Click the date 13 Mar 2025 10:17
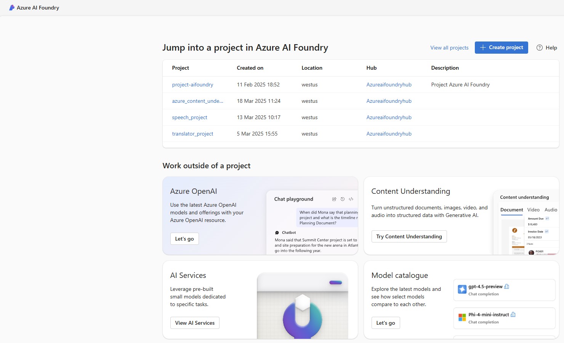 point(259,117)
